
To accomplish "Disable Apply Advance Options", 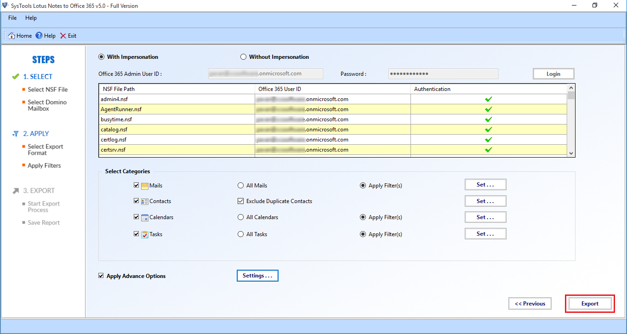I will [101, 276].
